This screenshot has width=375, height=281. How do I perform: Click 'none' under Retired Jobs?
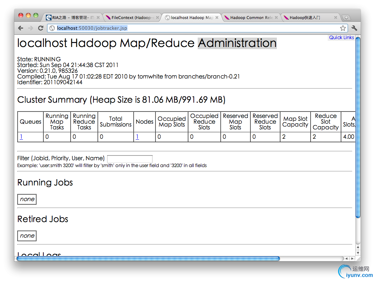[27, 236]
